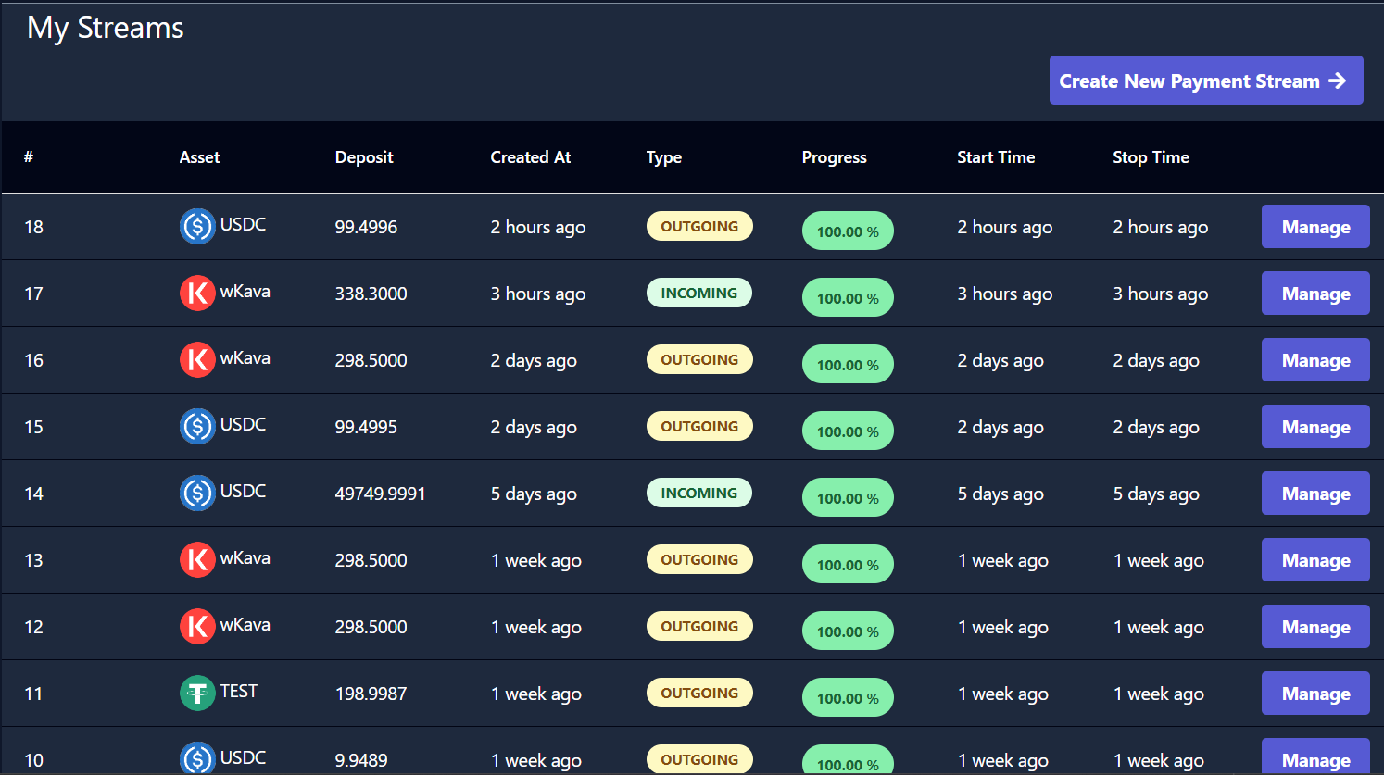
Task: Click the 100.00 % progress pill on stream 15
Action: coord(848,431)
